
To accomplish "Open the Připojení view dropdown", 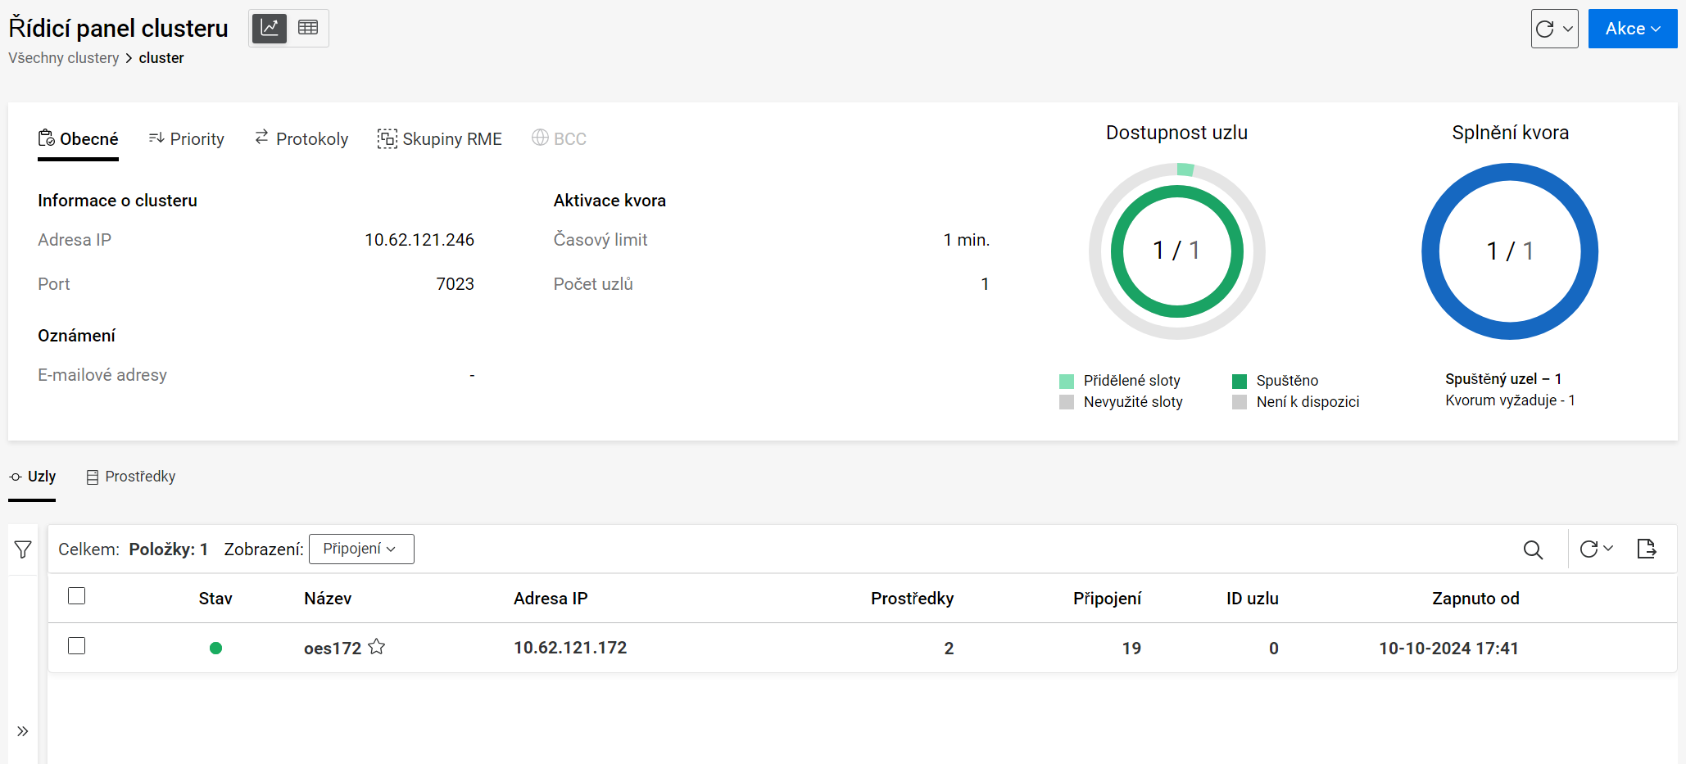I will click(x=360, y=549).
